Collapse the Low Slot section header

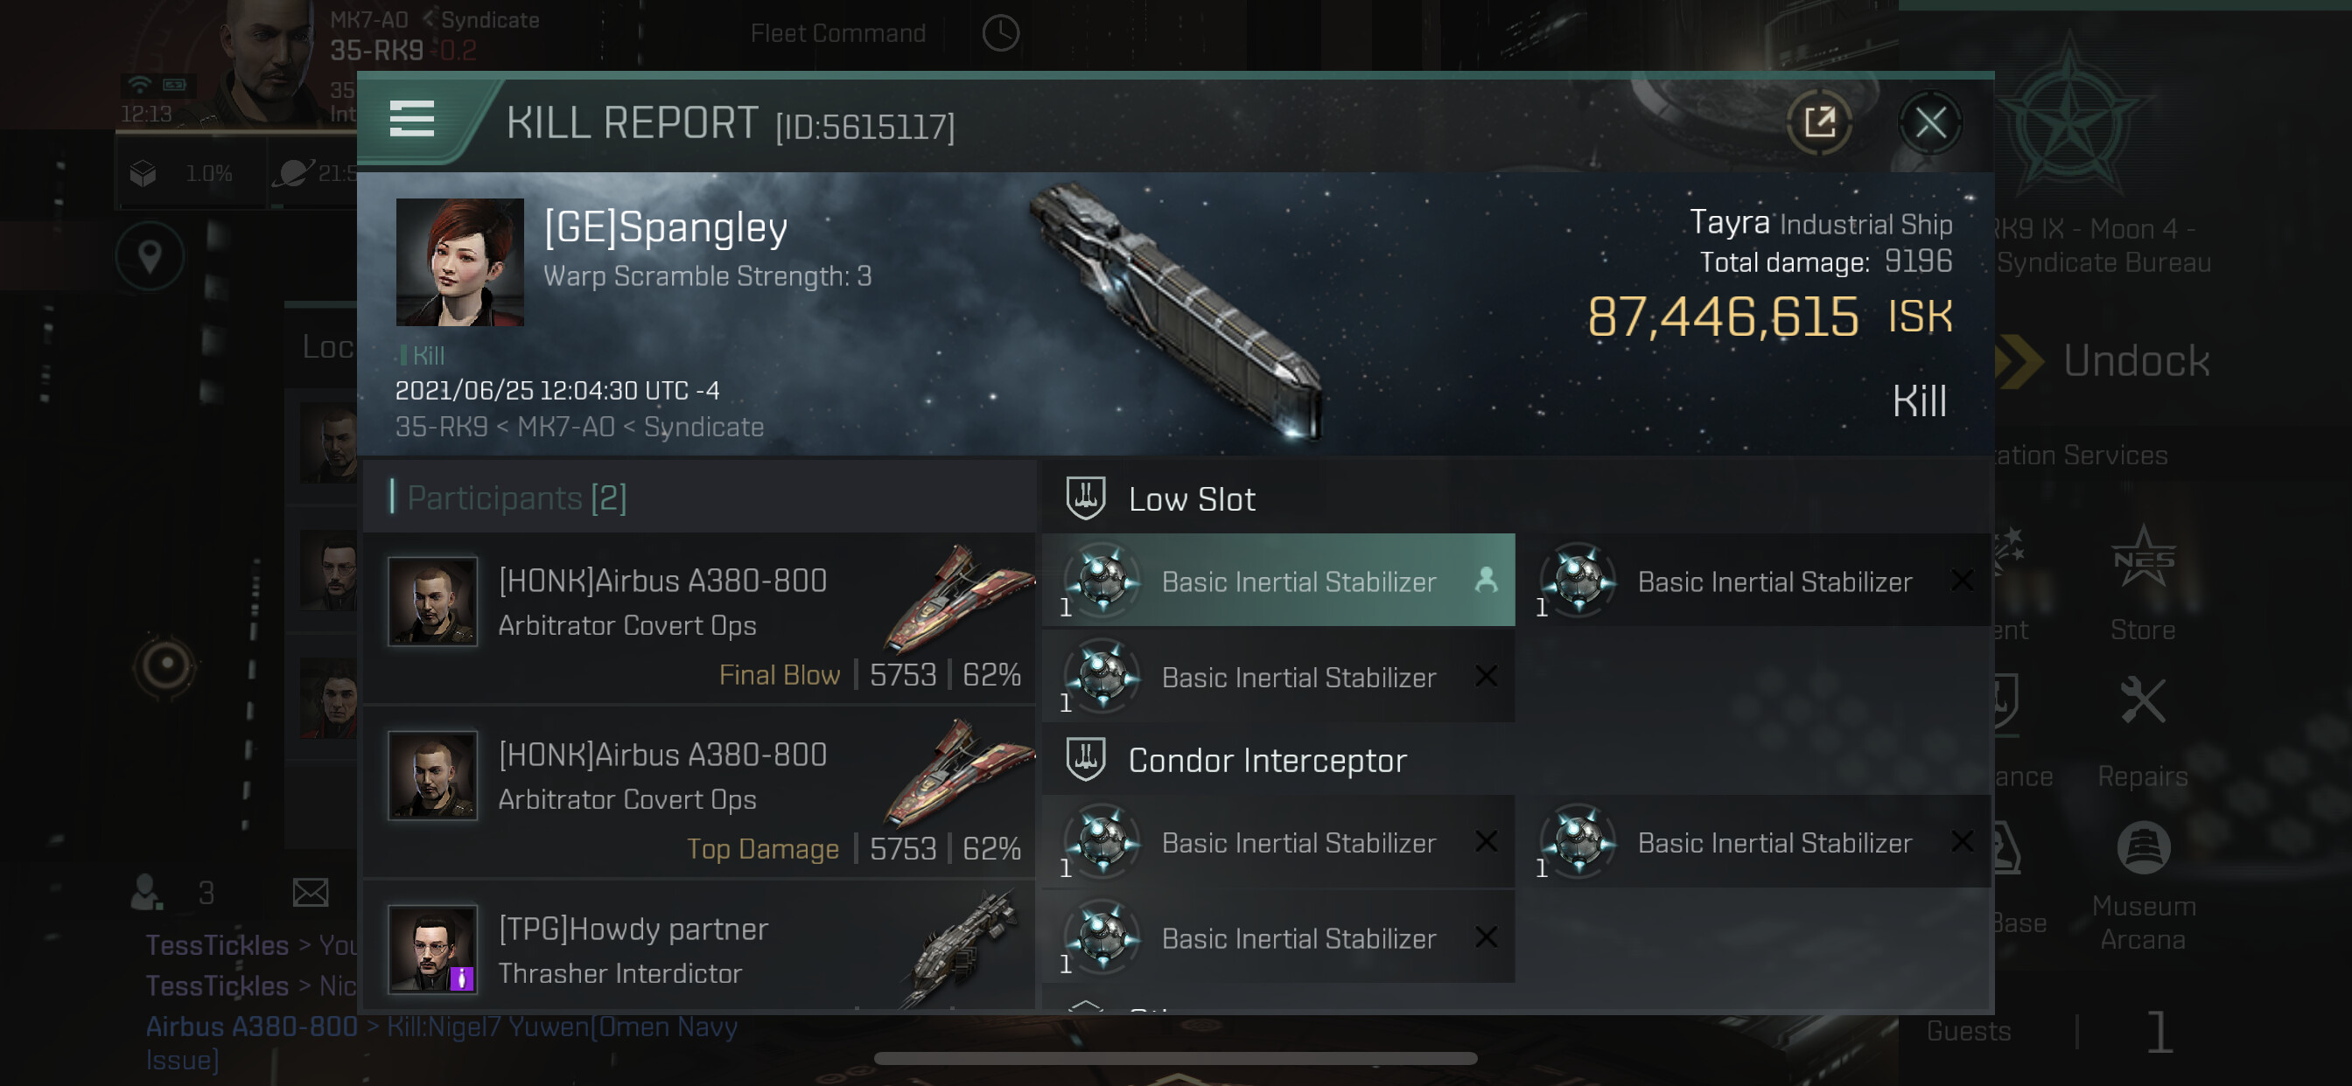coord(1192,499)
